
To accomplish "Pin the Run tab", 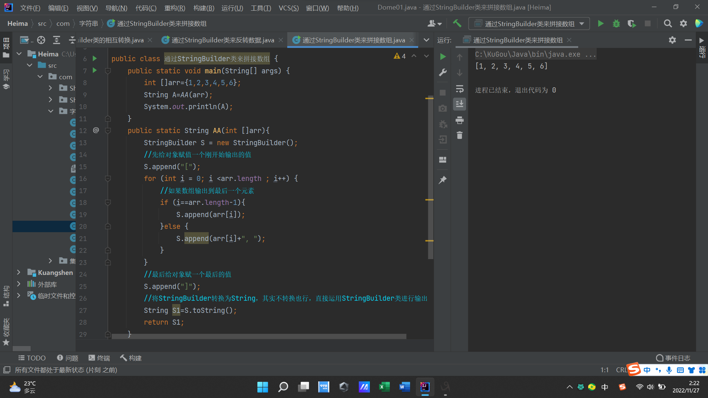I will pos(443,180).
